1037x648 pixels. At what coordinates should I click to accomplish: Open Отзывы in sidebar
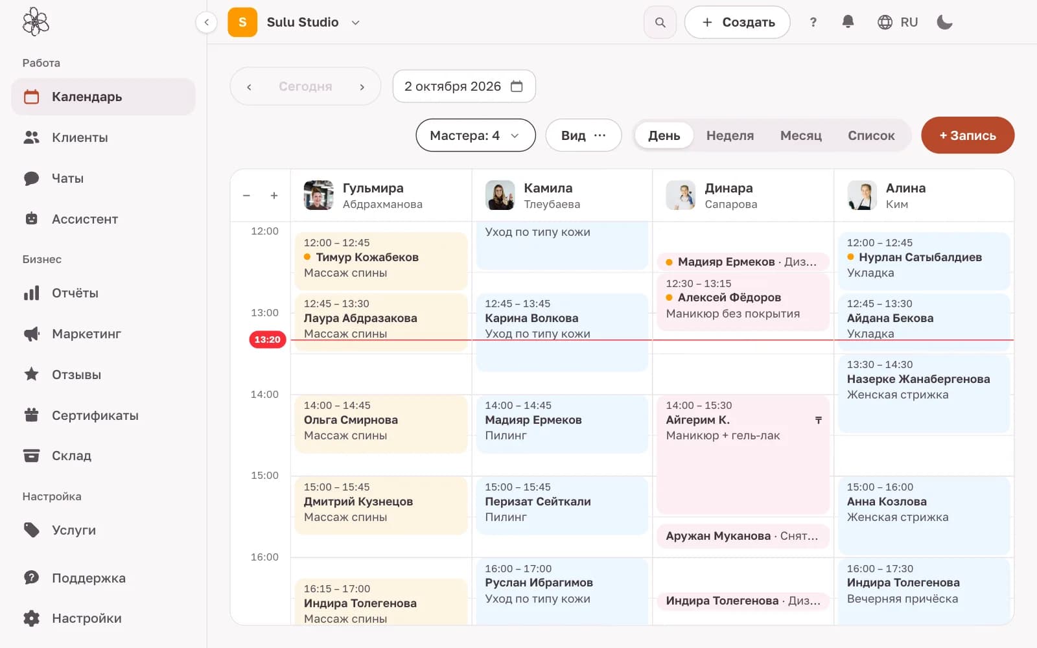click(103, 375)
